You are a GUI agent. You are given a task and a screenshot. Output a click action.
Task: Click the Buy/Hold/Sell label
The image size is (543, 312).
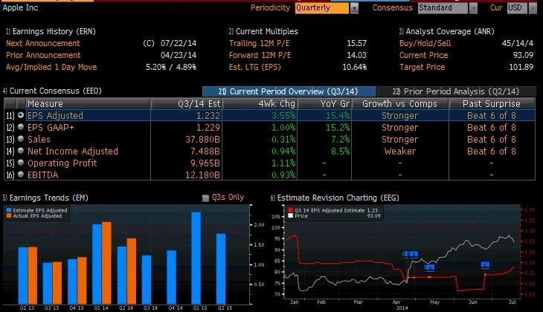tap(425, 44)
